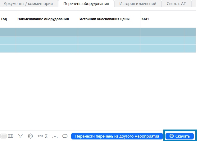This screenshot has width=200, height=141.
Task: Select the Перечень оборудования tab
Action: click(x=86, y=4)
